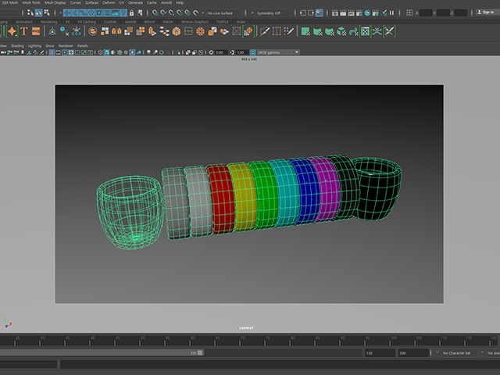
Task: Open the Panels menu
Action: tap(82, 46)
